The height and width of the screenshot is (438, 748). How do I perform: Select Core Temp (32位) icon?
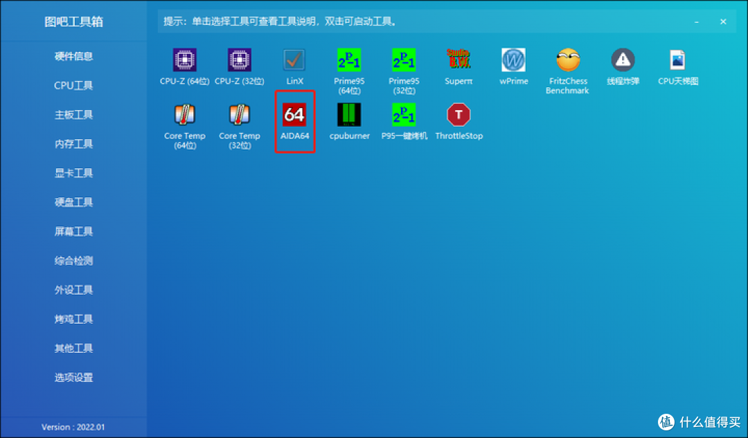point(240,115)
